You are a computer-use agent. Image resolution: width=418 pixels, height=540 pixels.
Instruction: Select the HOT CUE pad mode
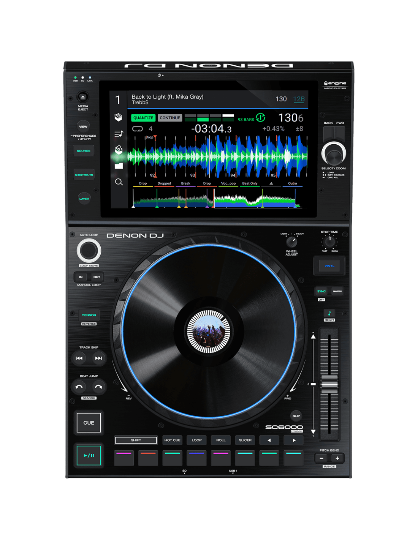coord(172,440)
